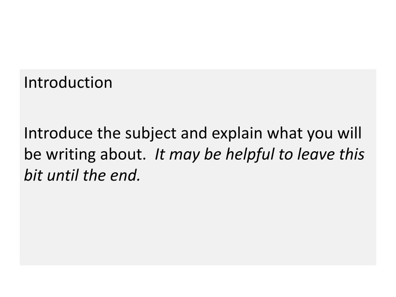
Task: Click the italic phrase "bit until the end."
Action: pyautogui.click(x=82, y=175)
